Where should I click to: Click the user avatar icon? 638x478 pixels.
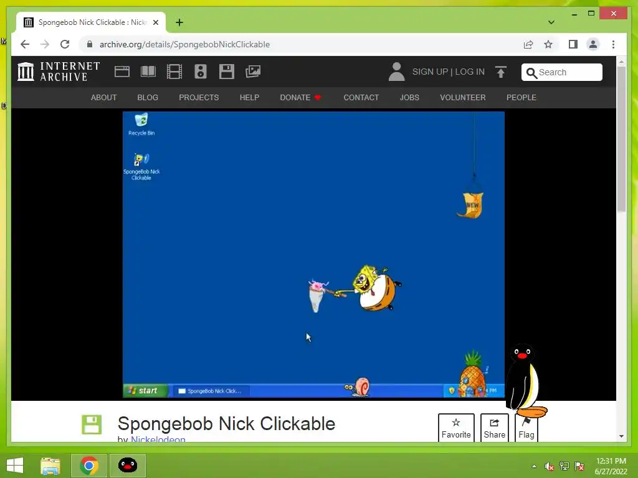coord(397,72)
